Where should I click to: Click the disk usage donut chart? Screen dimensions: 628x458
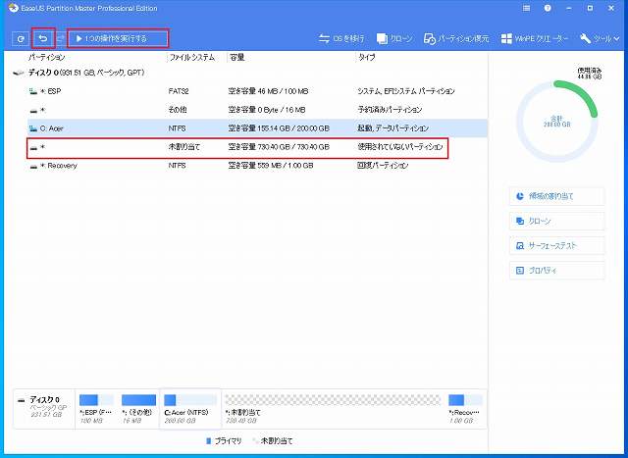click(x=556, y=120)
